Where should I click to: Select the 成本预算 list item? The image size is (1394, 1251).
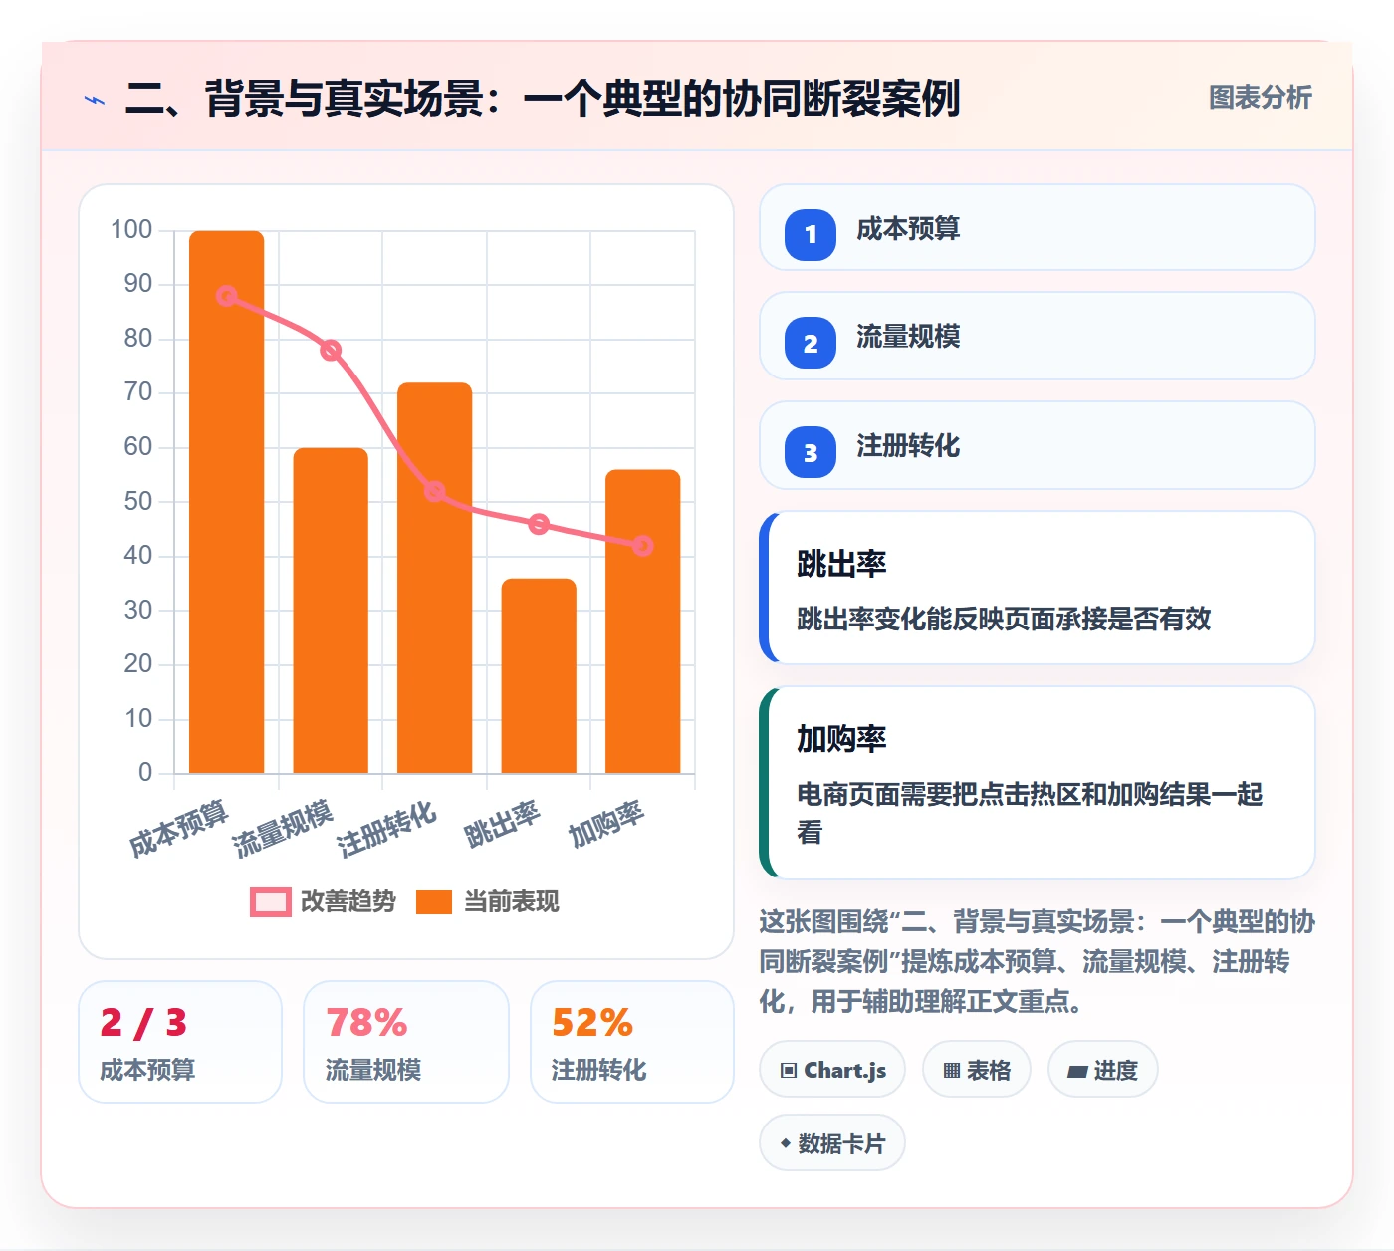tap(1038, 227)
